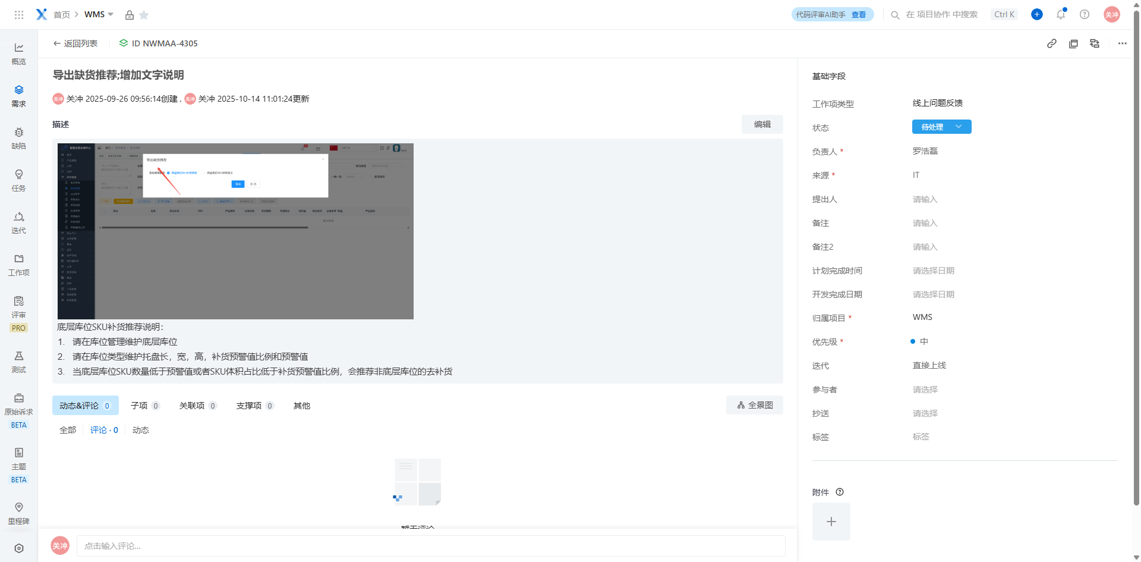Click the copy link icon
The image size is (1141, 562).
tap(1051, 43)
